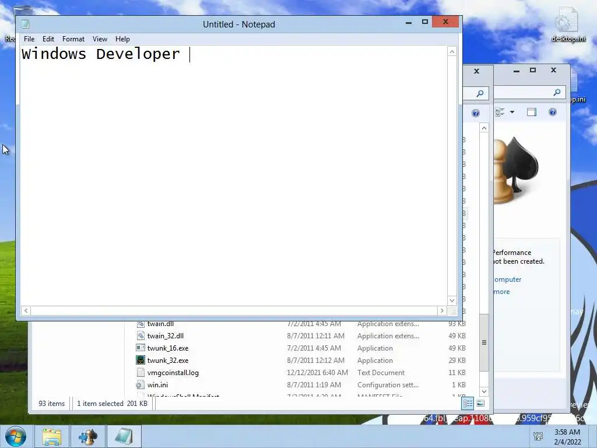Viewport: 597px width, 448px height.
Task: Select desktop.ini icon on desktop
Action: click(568, 24)
